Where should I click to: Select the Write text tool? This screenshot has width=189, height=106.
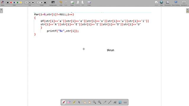tap(115, 102)
